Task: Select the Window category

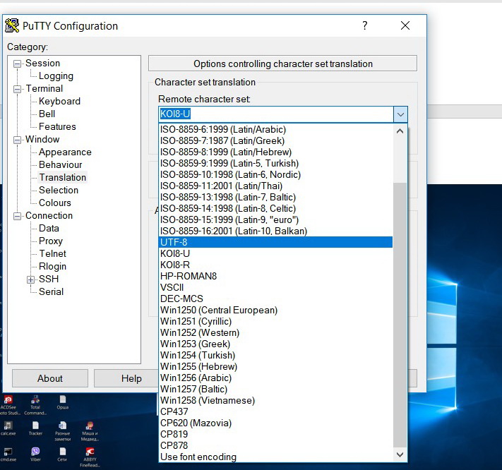Action: [42, 139]
